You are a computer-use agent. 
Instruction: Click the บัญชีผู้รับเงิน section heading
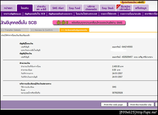click(x=26, y=54)
